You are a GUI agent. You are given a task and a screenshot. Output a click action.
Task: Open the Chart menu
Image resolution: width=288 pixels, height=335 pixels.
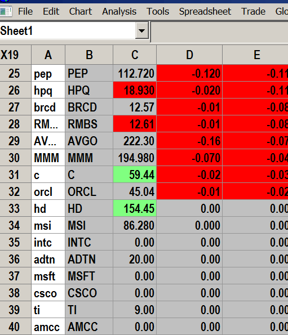coord(81,11)
